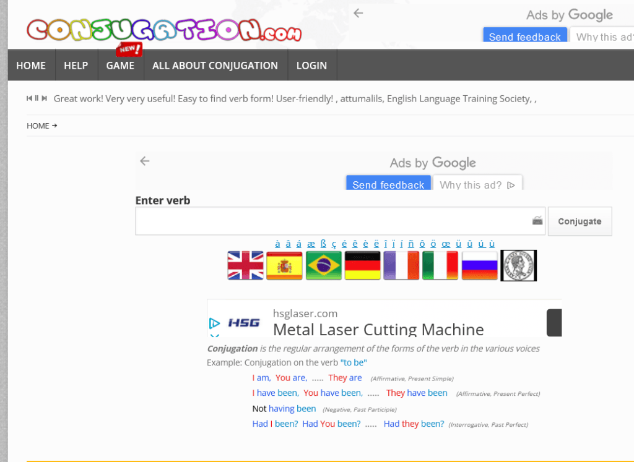Insert the û character

pos(469,244)
